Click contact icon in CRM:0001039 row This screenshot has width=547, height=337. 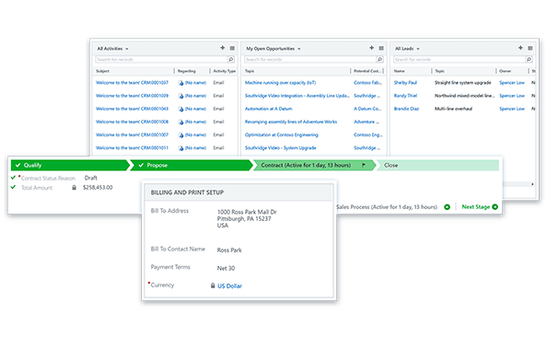coord(180,96)
